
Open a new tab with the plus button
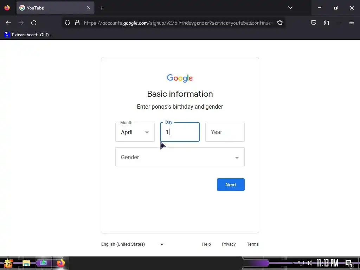[x=102, y=8]
